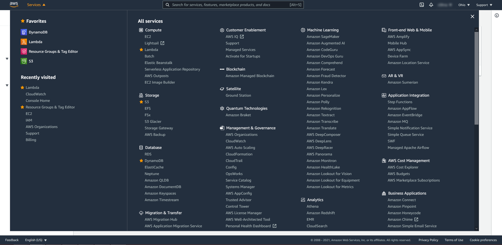Open Amazon SageMaker service
Viewport: 502px width, 245px height.
point(323,37)
